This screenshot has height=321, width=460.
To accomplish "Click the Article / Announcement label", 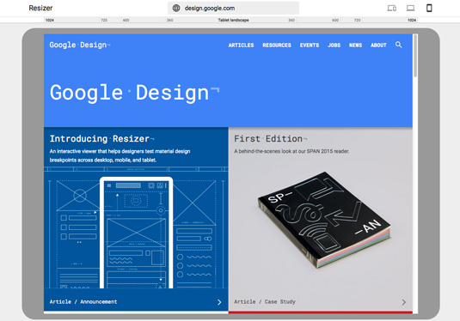I will pyautogui.click(x=83, y=301).
